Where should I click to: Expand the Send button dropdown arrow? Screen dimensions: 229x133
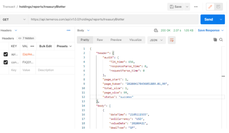(x=221, y=19)
